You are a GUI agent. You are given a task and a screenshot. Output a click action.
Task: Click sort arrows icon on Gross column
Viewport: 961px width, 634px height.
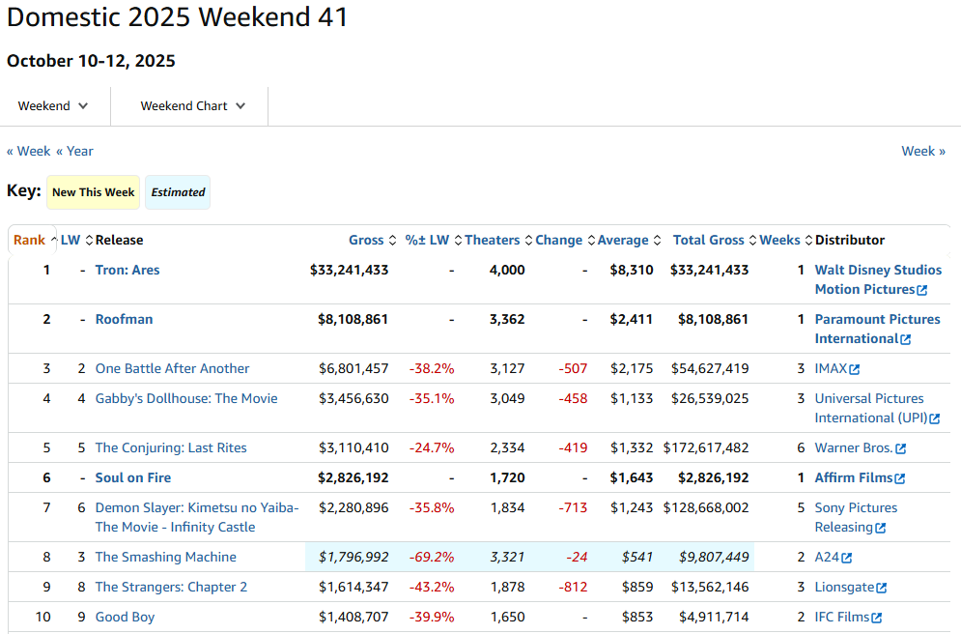pyautogui.click(x=393, y=241)
